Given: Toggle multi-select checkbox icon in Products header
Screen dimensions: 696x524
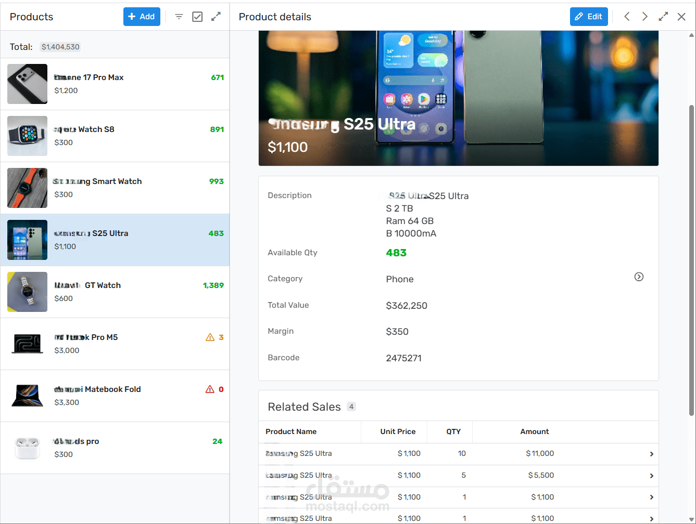Looking at the screenshot, I should click(x=197, y=17).
